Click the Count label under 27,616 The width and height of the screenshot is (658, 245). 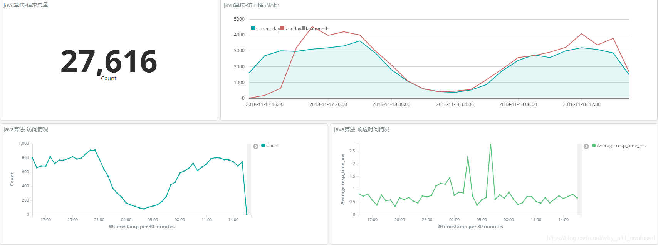tap(109, 78)
